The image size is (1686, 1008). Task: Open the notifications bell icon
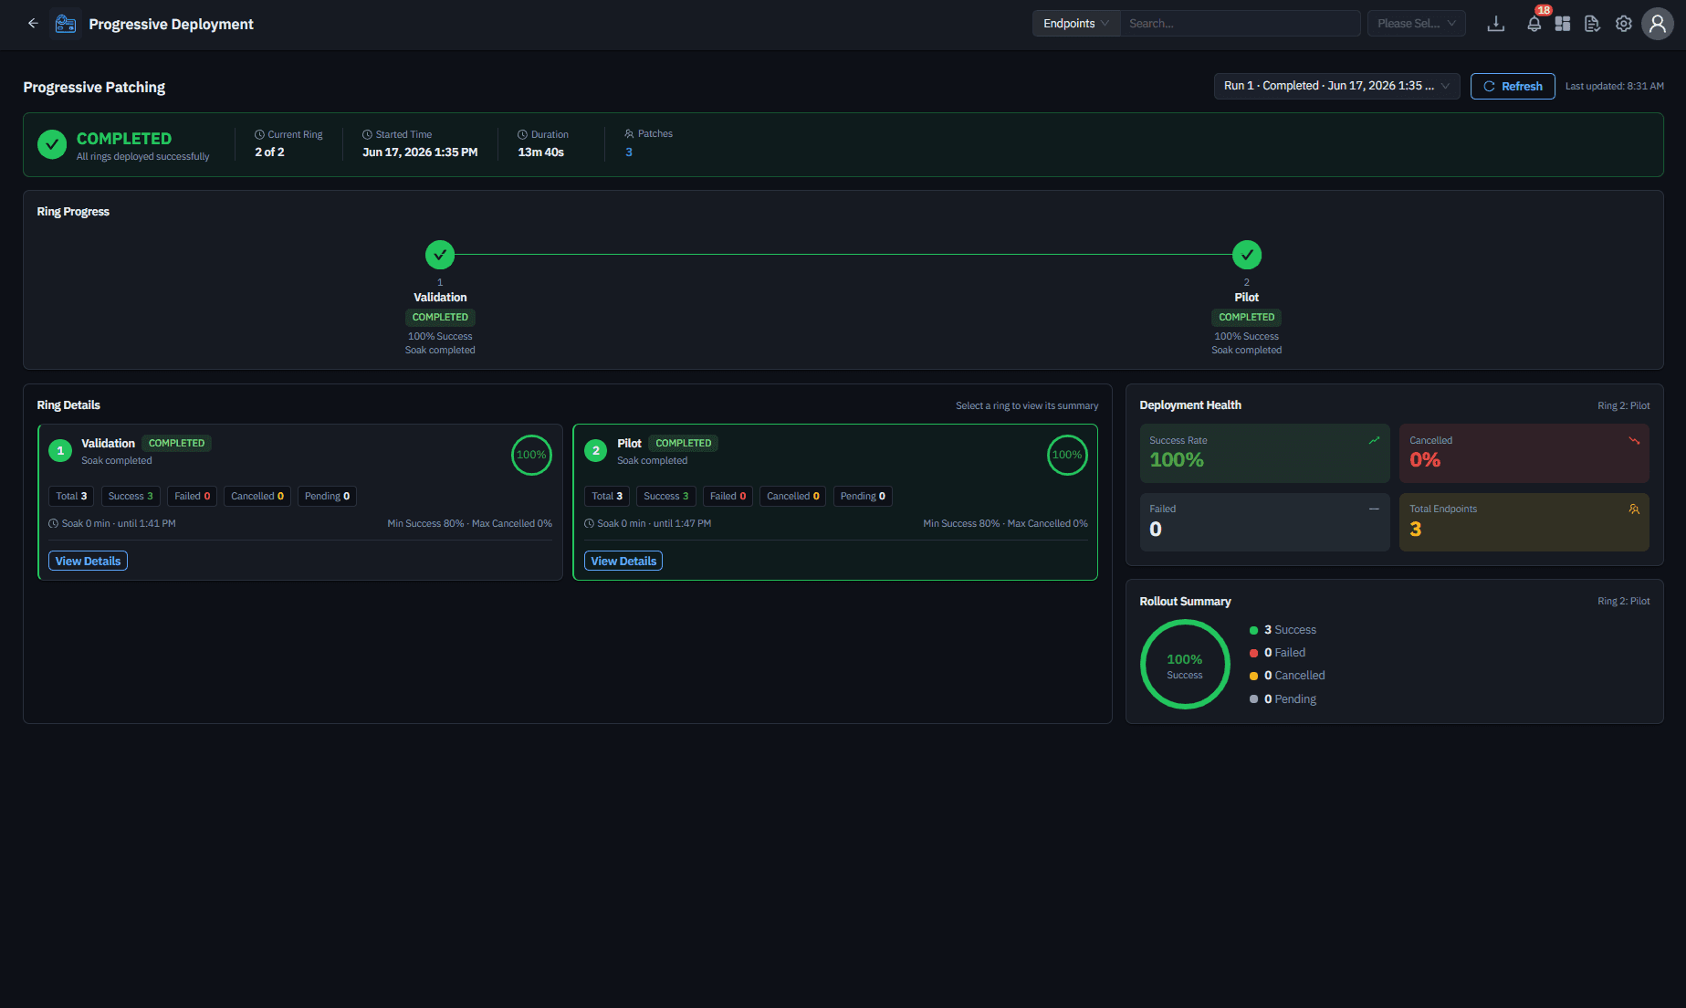pyautogui.click(x=1534, y=24)
